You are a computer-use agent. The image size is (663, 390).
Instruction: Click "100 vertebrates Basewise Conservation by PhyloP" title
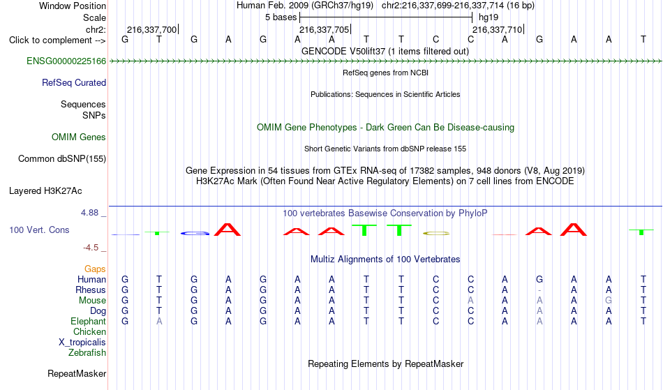[385, 213]
